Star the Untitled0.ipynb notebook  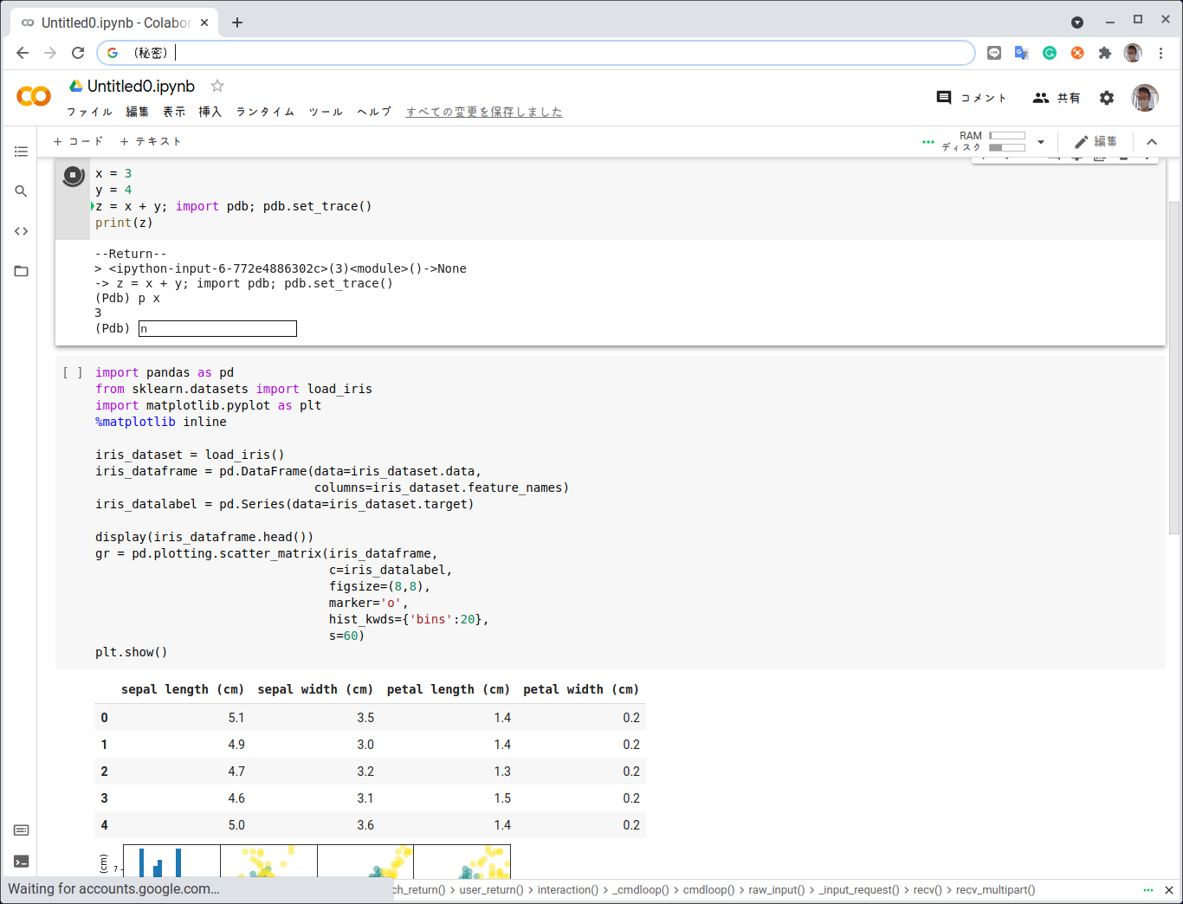[x=217, y=86]
